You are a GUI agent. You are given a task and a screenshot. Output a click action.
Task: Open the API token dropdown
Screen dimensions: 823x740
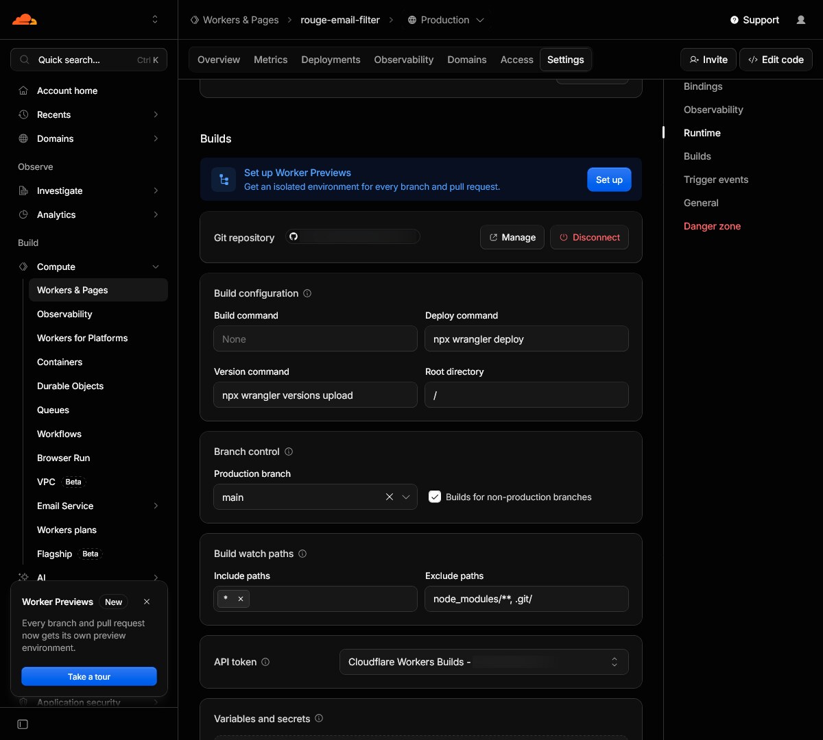coord(484,662)
